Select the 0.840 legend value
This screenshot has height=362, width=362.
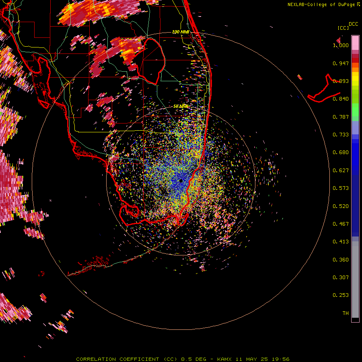[x=341, y=99]
